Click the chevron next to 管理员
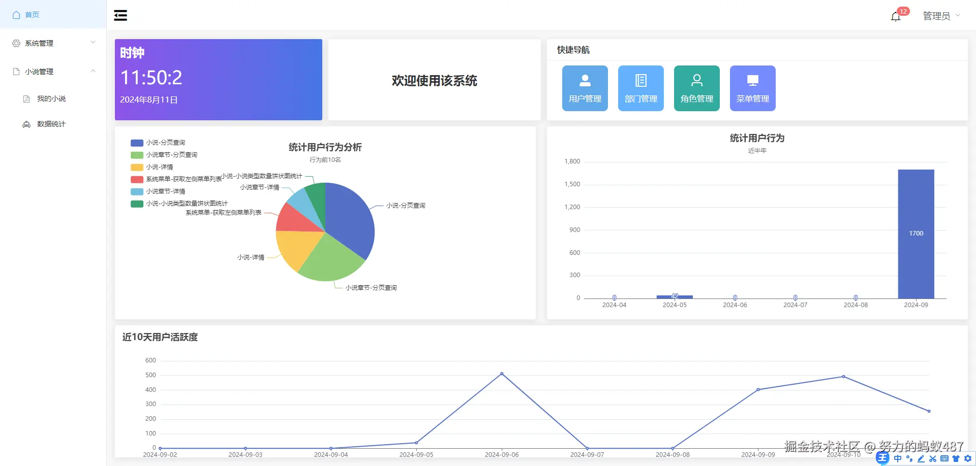The height and width of the screenshot is (466, 976). 958,15
